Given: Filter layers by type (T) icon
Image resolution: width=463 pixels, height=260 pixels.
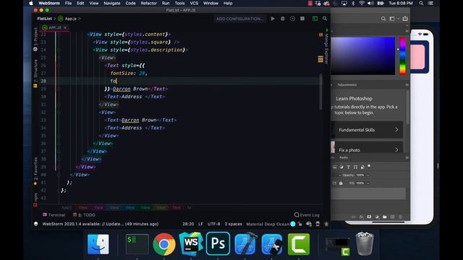Looking at the screenshot, I should (x=349, y=167).
